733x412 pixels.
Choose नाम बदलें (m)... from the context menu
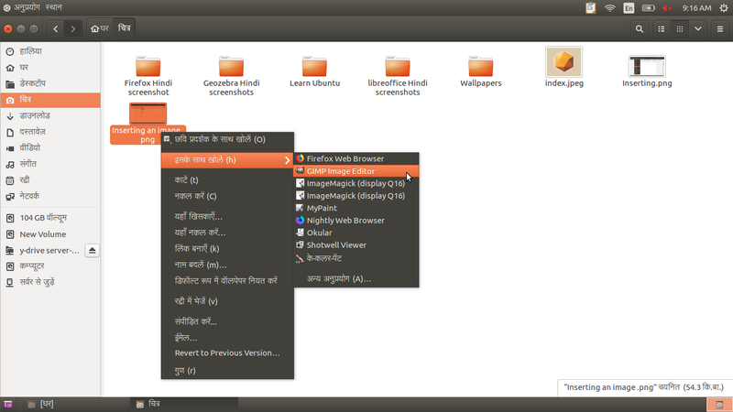point(227,265)
